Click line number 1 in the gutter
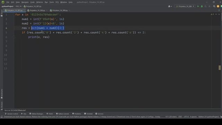222x125 pixels. 6,15
